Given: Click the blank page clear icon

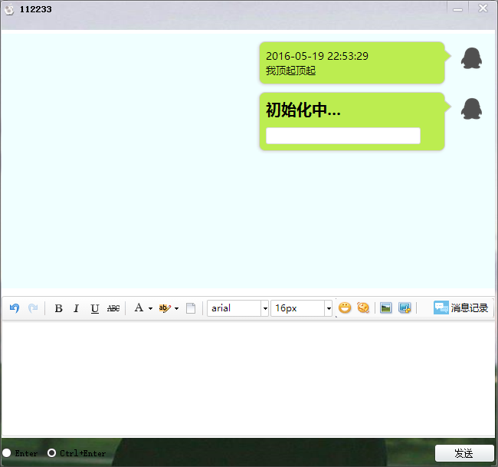Looking at the screenshot, I should (x=191, y=308).
